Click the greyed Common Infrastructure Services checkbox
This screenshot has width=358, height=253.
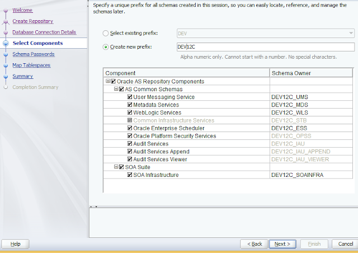130,120
